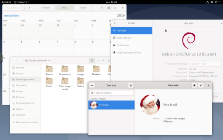Mark Père Noël as favorite star
Image resolution: width=223 pixels, height=140 pixels.
tap(194, 85)
